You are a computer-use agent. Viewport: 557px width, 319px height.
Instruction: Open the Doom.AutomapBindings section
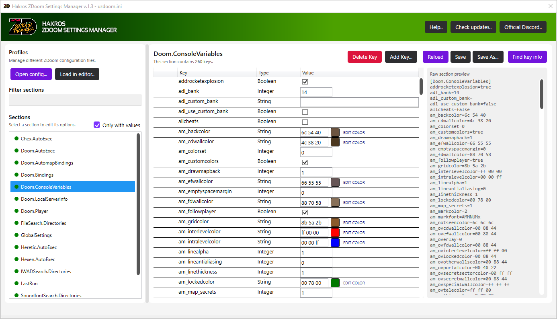tap(73, 163)
